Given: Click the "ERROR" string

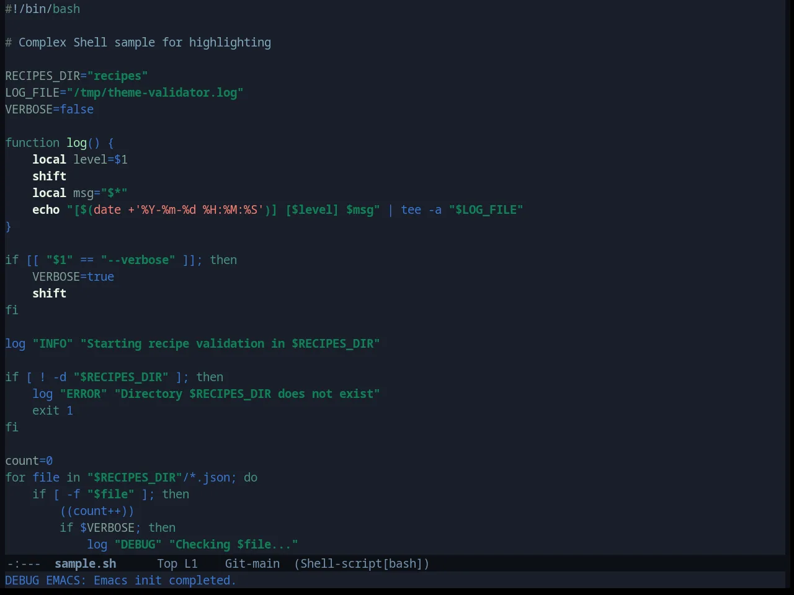Looking at the screenshot, I should (x=84, y=394).
